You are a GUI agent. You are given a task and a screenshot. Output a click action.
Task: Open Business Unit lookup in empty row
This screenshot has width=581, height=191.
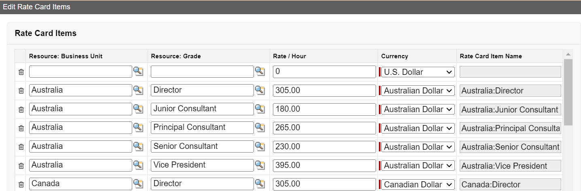(138, 72)
